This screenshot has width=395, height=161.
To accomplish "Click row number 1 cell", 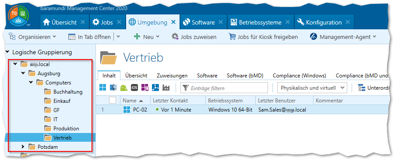I will [x=102, y=110].
